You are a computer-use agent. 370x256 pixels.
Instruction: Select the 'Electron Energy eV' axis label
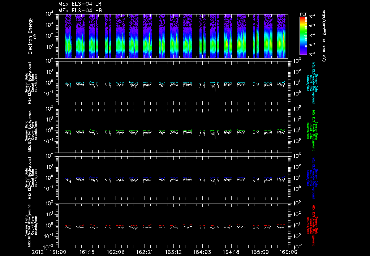click(32, 36)
